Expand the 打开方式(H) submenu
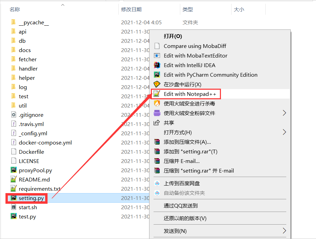The width and height of the screenshot is (316, 239). [x=181, y=132]
